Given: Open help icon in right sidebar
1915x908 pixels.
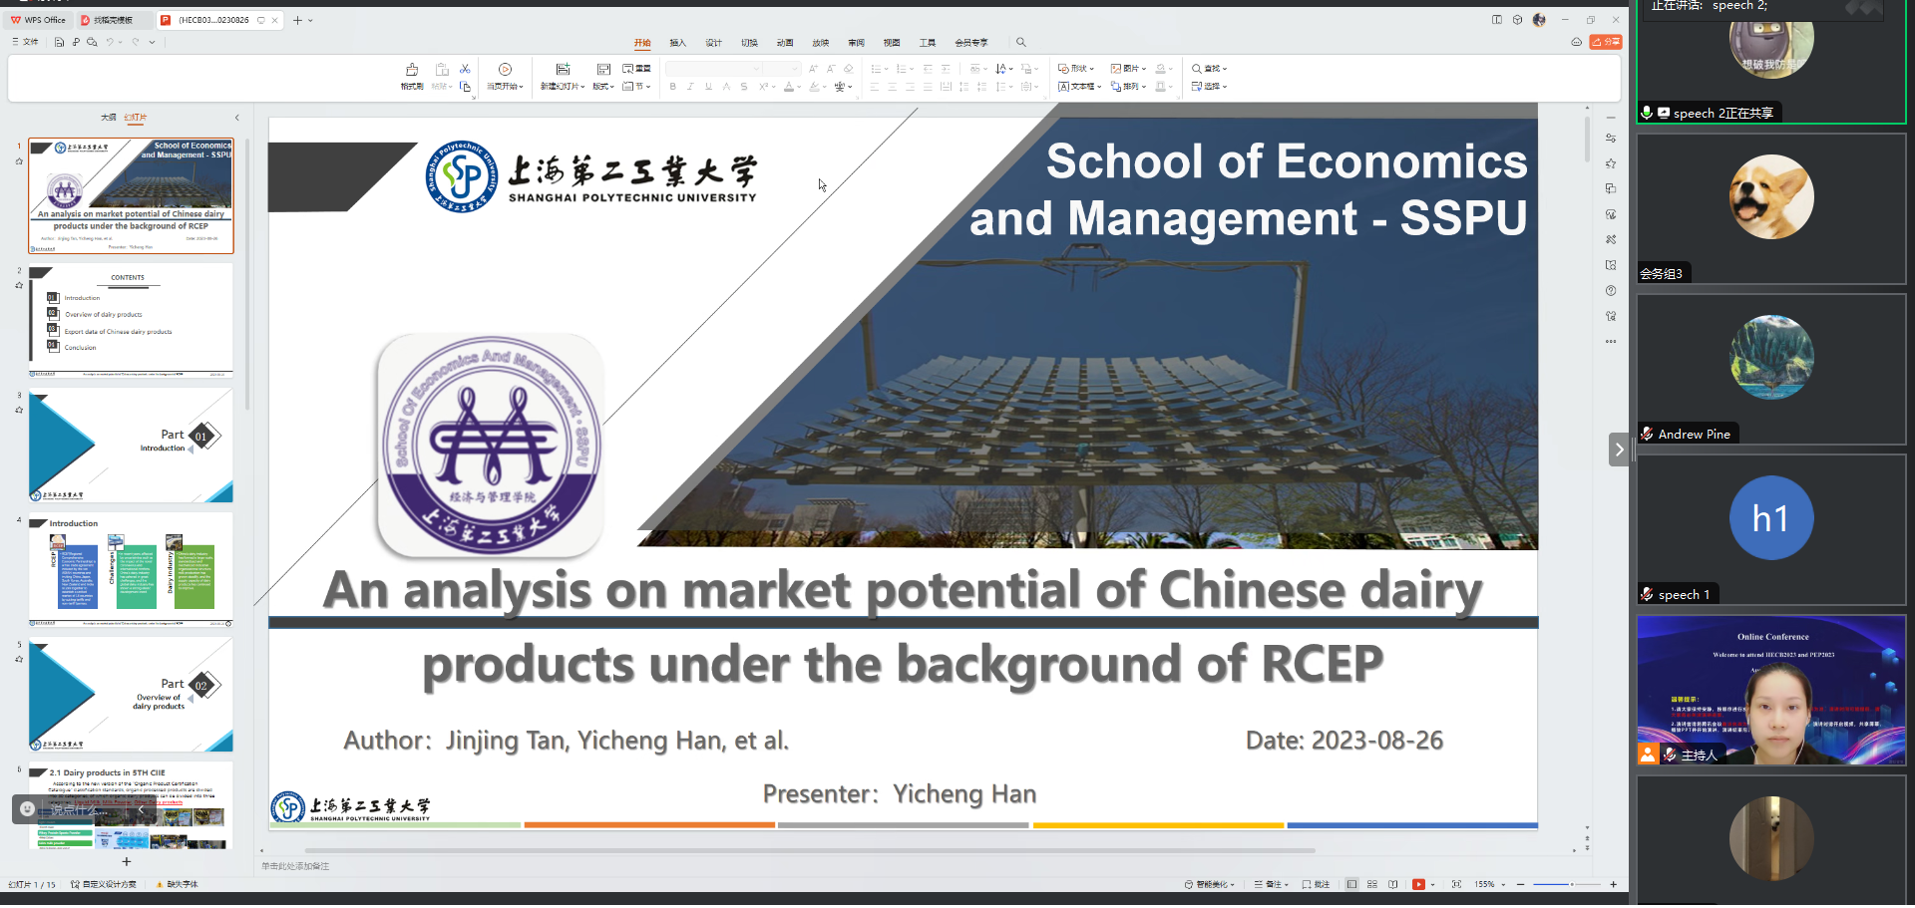Looking at the screenshot, I should point(1611,291).
